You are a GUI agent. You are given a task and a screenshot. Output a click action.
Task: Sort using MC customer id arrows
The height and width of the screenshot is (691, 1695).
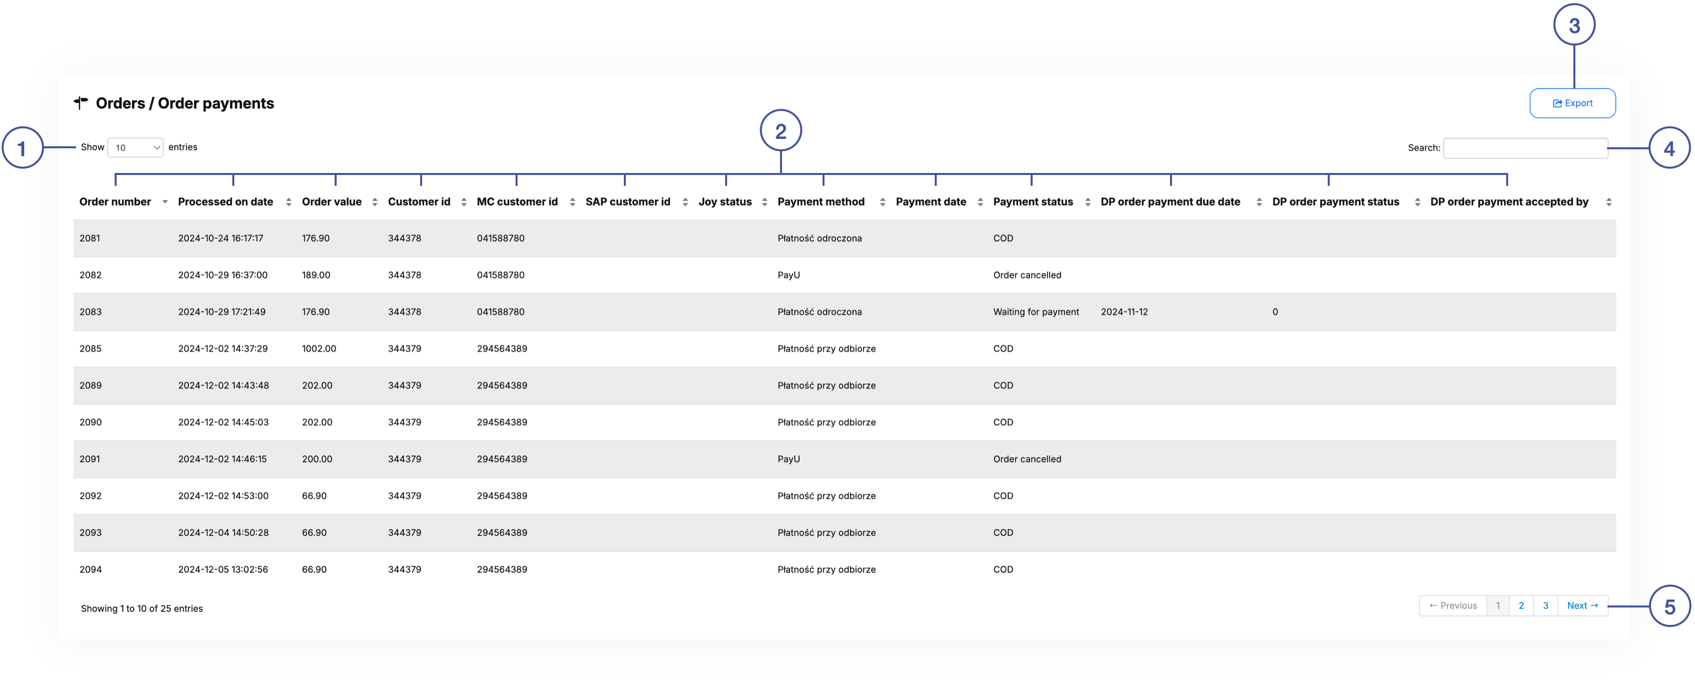coord(572,202)
